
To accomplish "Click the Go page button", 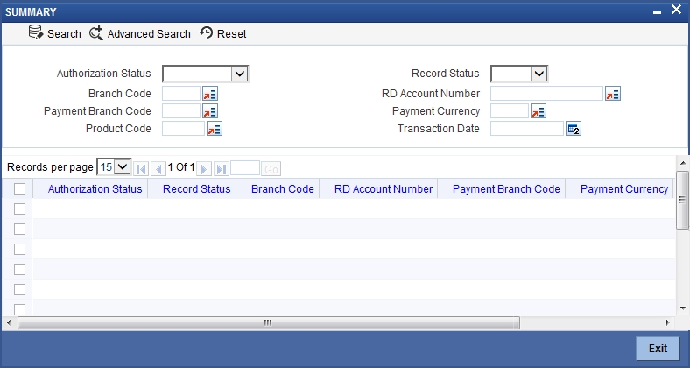I will pos(271,169).
